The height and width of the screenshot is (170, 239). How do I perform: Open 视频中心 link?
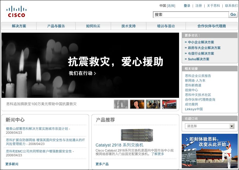pyautogui.click(x=191, y=90)
